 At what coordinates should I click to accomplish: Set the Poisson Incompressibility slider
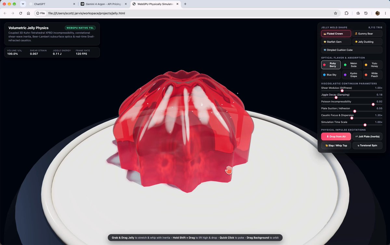[352, 104]
